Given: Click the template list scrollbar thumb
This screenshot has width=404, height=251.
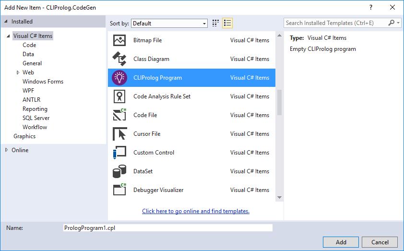Looking at the screenshot, I should (x=280, y=102).
